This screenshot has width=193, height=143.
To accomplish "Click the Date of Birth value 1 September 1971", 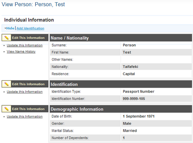I will 139,116.
